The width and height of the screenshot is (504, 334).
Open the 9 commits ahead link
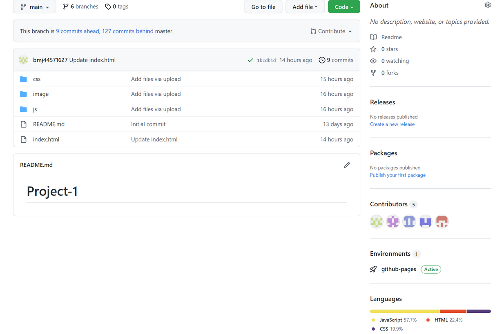(78, 31)
